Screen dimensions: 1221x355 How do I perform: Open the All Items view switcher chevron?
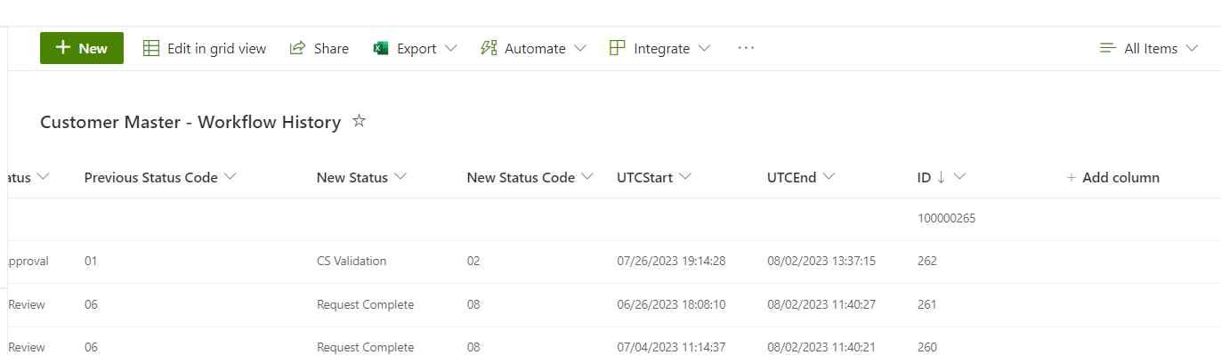pos(1193,48)
